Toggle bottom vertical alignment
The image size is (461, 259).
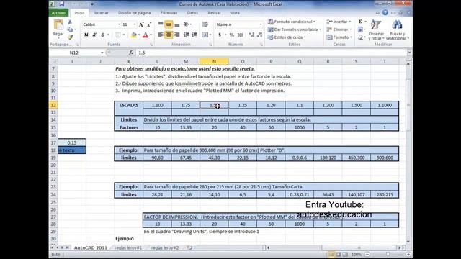177,24
